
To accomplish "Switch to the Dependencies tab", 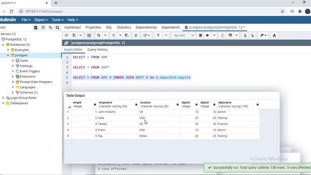I will coord(146,27).
